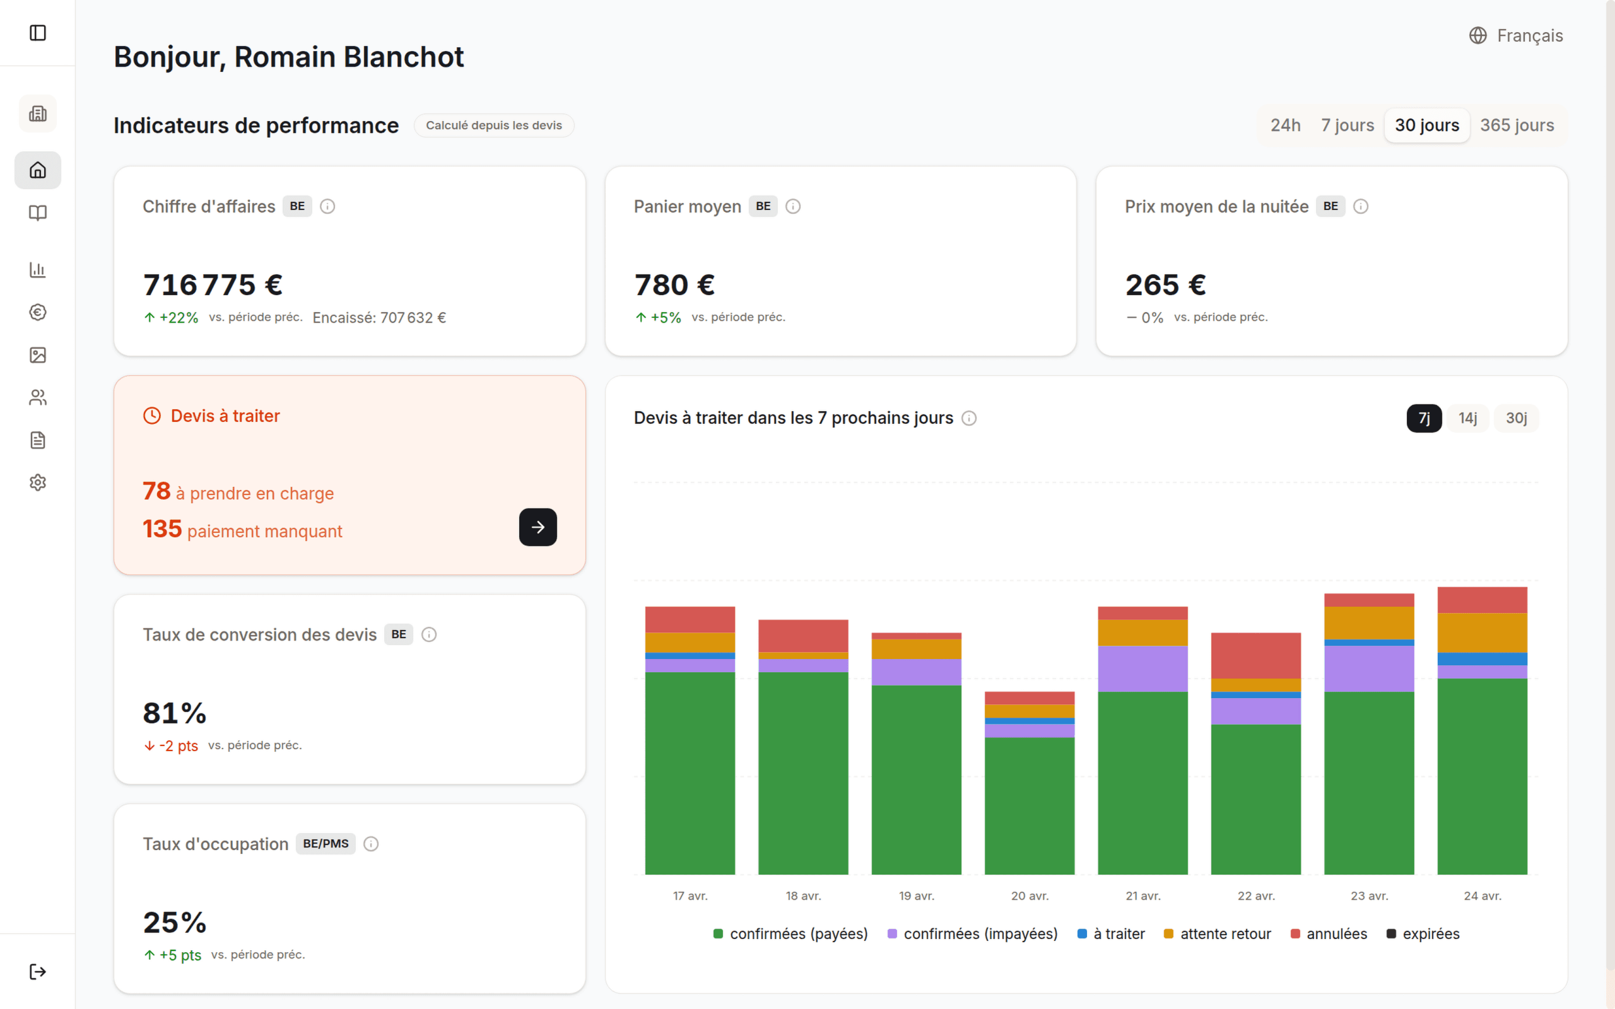
Task: Go to the home dashboard icon
Action: pyautogui.click(x=38, y=170)
